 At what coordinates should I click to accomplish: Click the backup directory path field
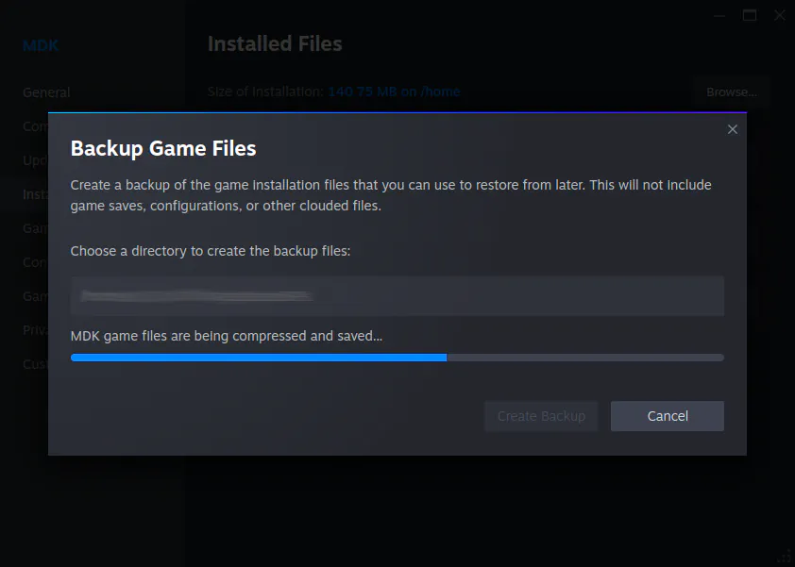[397, 296]
